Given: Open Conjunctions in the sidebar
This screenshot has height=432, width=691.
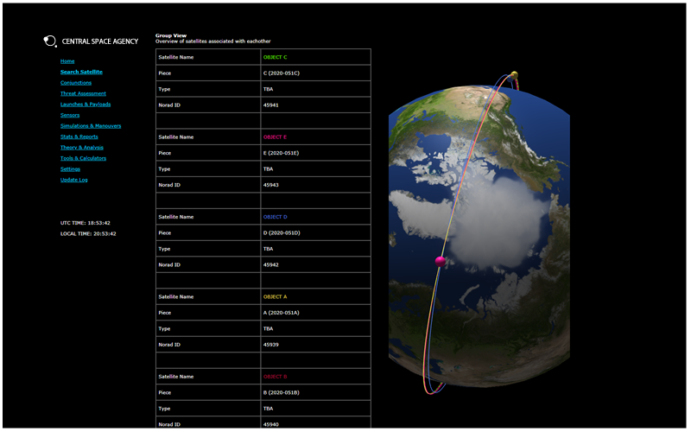Looking at the screenshot, I should 76,83.
